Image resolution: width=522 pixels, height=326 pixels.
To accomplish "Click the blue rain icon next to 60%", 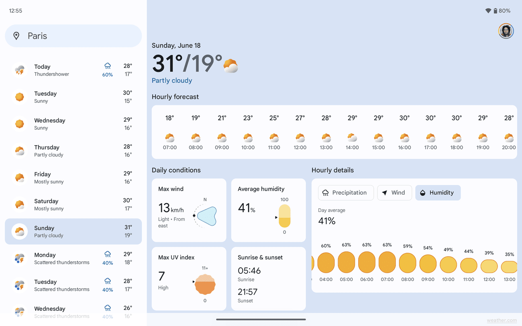I will tap(107, 65).
